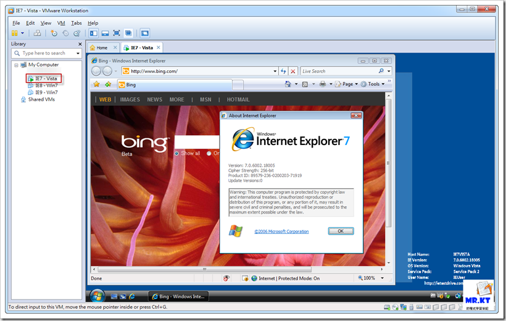The image size is (506, 321).
Task: Click the HOTMAIL link on Bing
Action: tap(238, 99)
